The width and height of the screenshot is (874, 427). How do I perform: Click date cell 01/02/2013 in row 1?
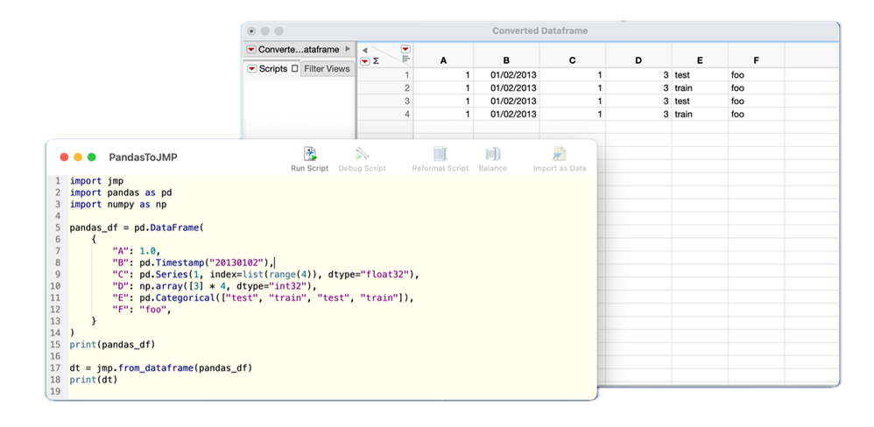[507, 74]
